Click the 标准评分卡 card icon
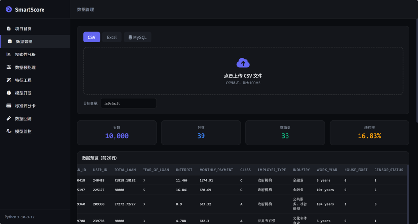Viewport: 418px width, 224px height. point(9,105)
